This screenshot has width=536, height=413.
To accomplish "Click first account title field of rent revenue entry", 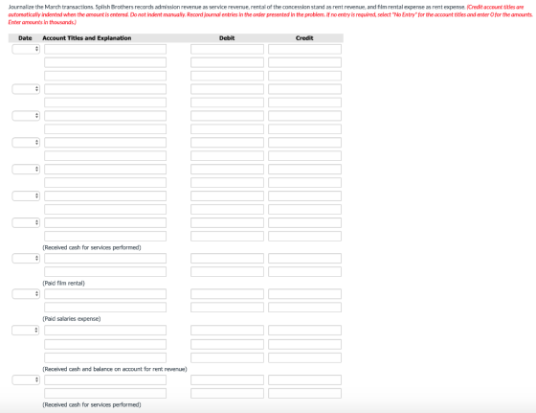I will click(x=105, y=331).
